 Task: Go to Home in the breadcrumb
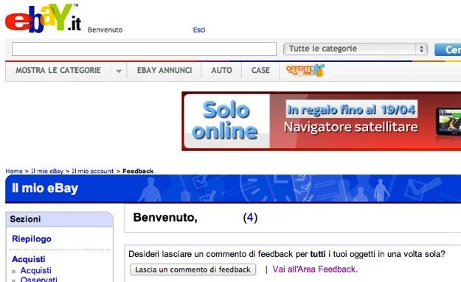(x=14, y=171)
